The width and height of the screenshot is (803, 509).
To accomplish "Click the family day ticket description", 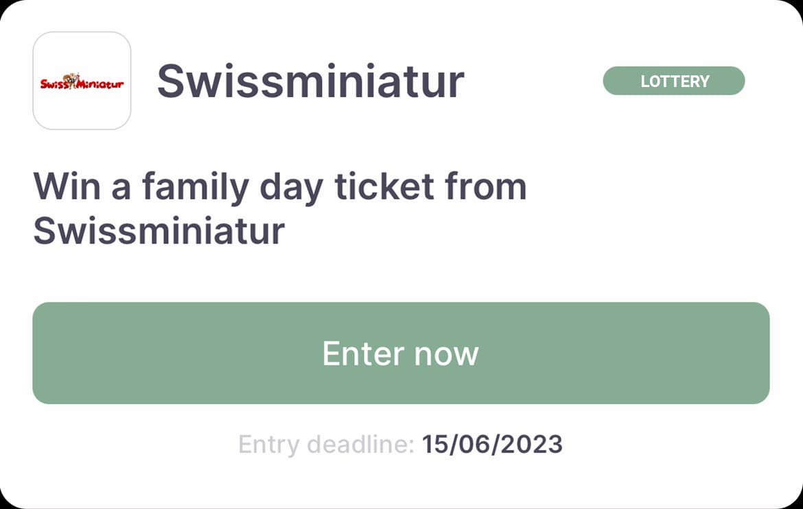I will coord(280,208).
